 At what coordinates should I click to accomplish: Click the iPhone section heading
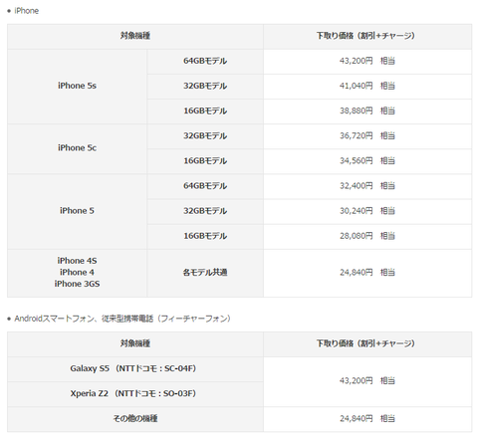point(26,11)
